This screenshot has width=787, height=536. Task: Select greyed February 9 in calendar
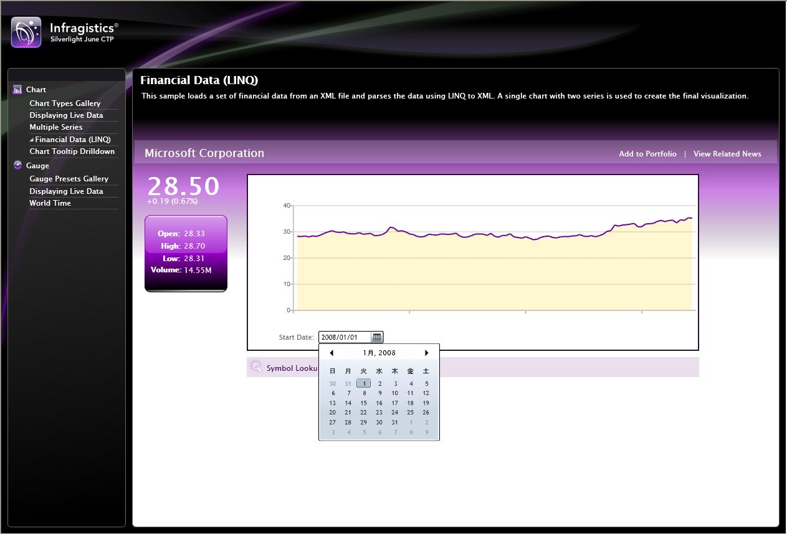(x=426, y=433)
